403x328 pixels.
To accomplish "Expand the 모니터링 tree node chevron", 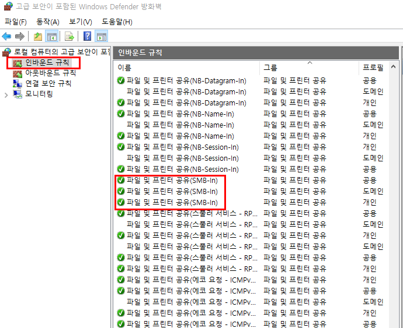I will tap(6, 95).
